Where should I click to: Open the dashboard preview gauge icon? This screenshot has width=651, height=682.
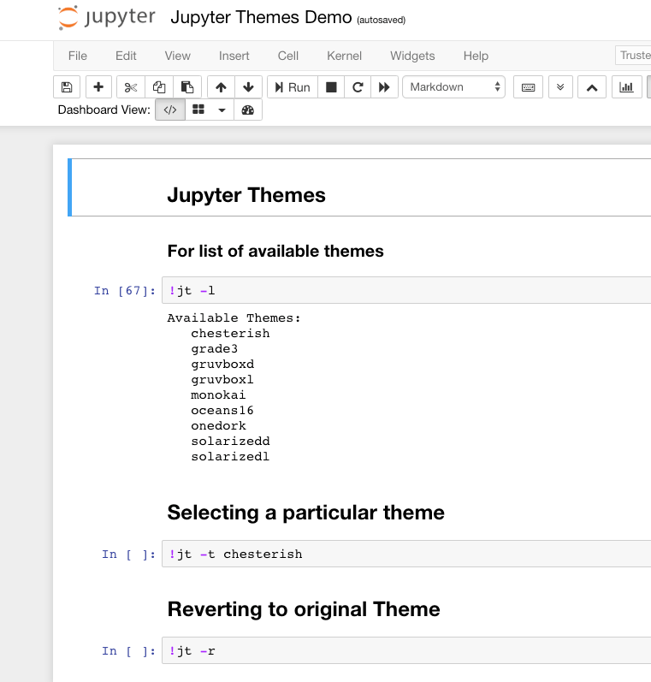click(x=248, y=110)
